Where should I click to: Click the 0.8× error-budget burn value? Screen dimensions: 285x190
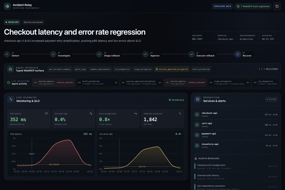tap(105, 120)
